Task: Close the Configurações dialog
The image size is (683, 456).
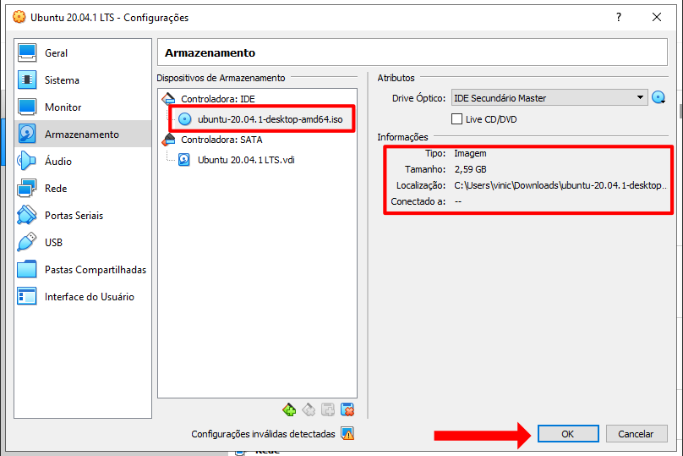Action: click(x=657, y=17)
